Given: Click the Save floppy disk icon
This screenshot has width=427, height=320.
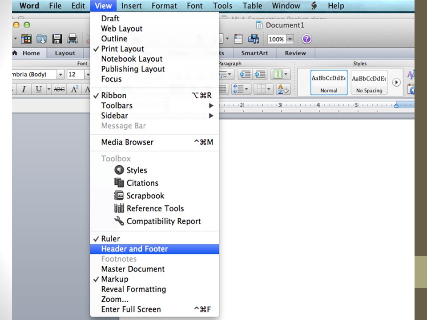Looking at the screenshot, I should coord(57,39).
